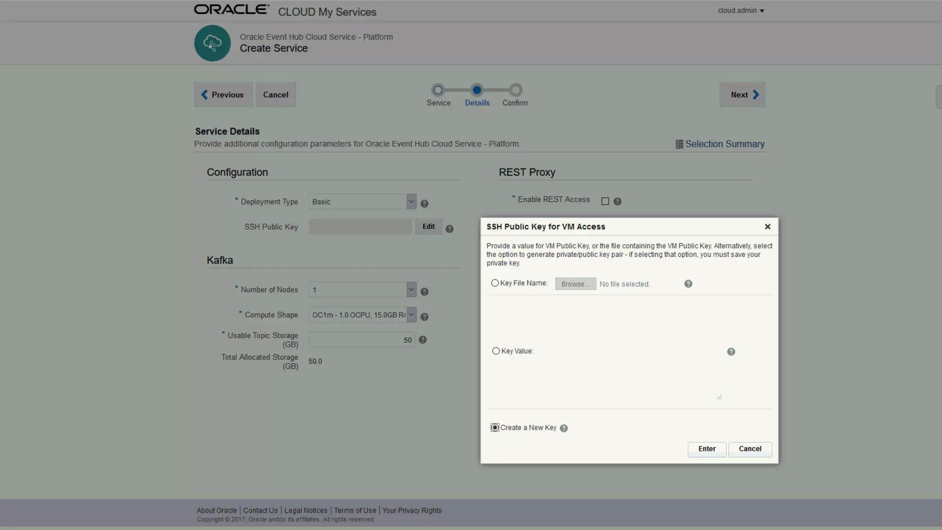Screen dimensions: 942x530
Task: Select the Key File Name radio button
Action: pos(495,283)
